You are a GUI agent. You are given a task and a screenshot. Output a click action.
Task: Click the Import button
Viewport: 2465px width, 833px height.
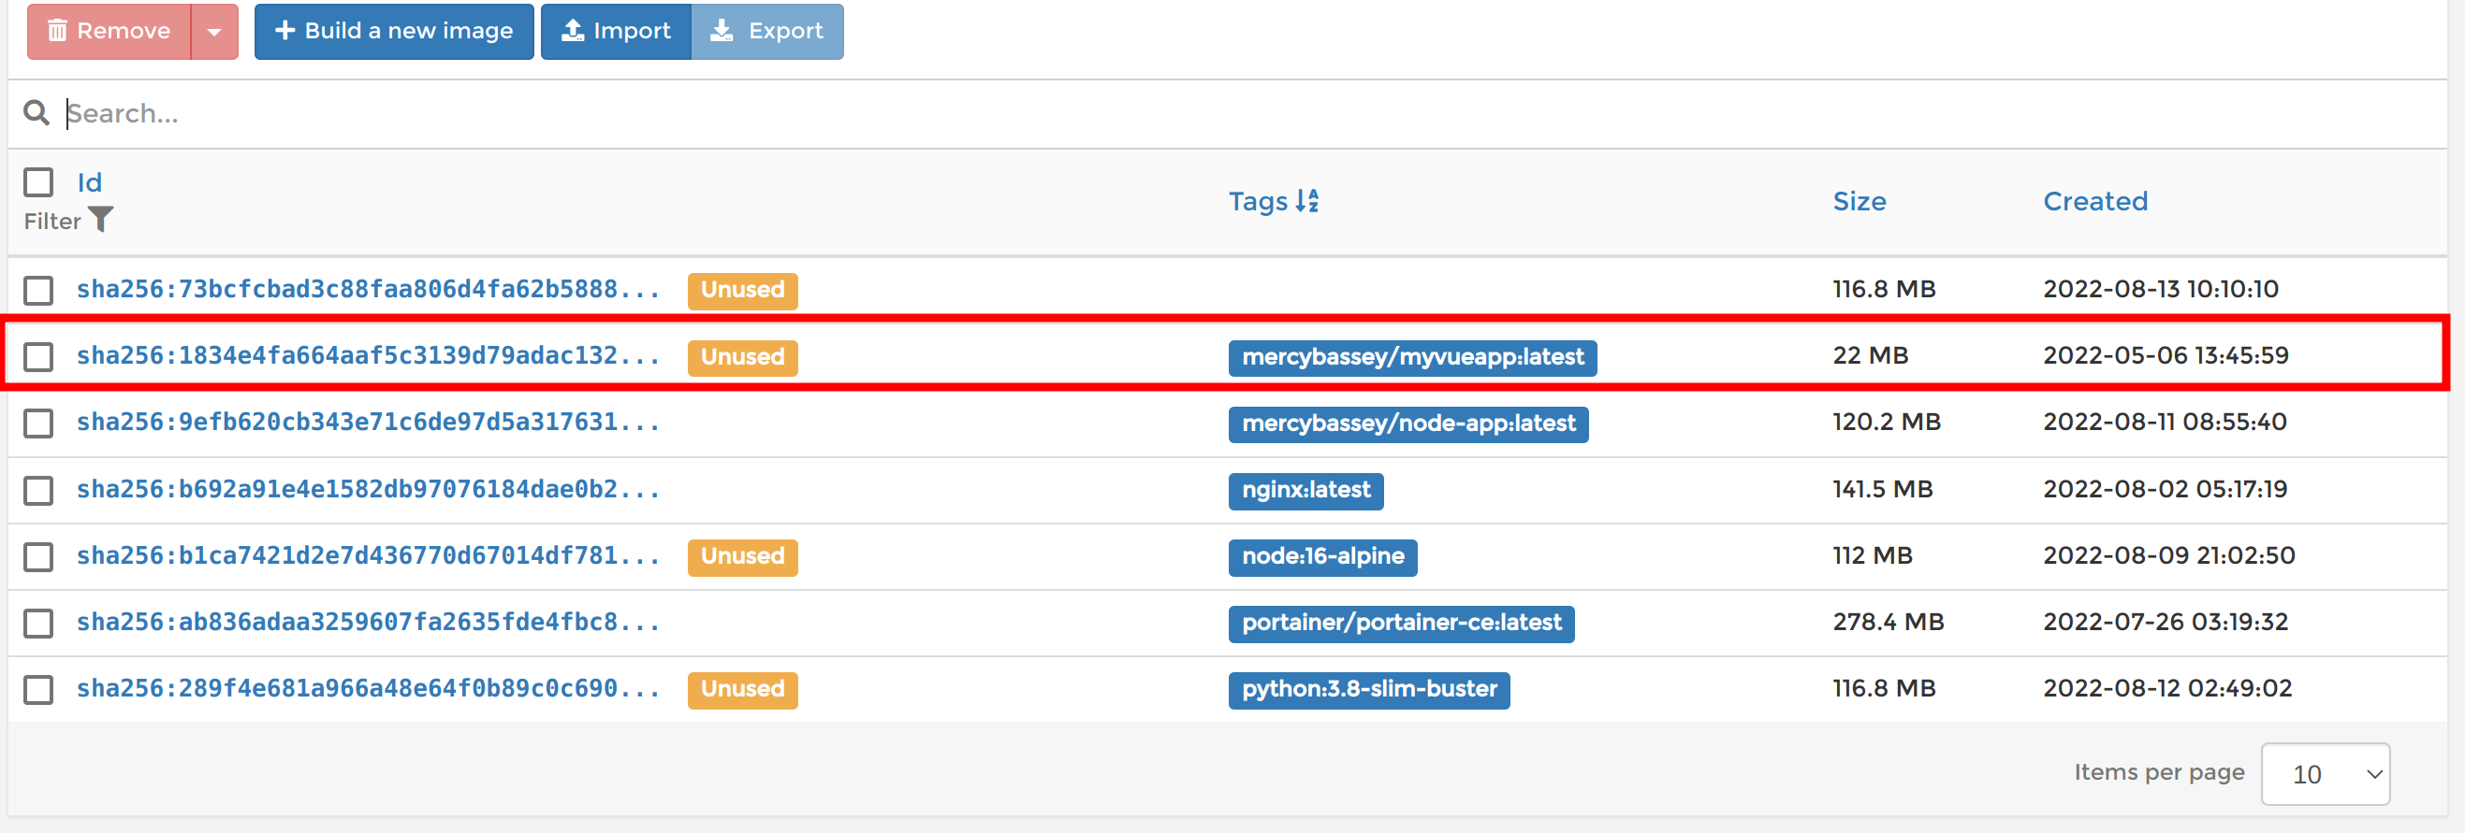[615, 32]
